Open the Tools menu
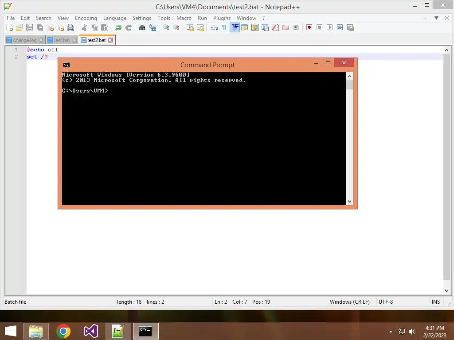Viewport: 454px width, 340px height. click(x=164, y=18)
